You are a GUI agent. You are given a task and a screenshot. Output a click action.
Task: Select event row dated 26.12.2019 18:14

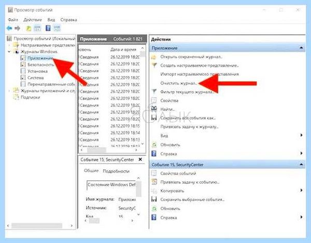click(x=109, y=133)
